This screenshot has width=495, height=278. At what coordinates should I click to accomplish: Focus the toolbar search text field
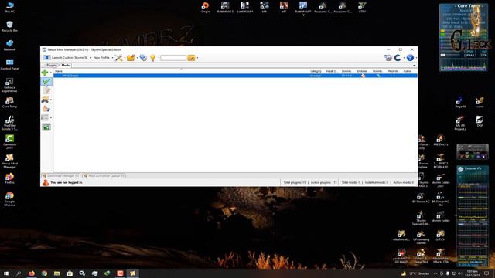[173, 58]
